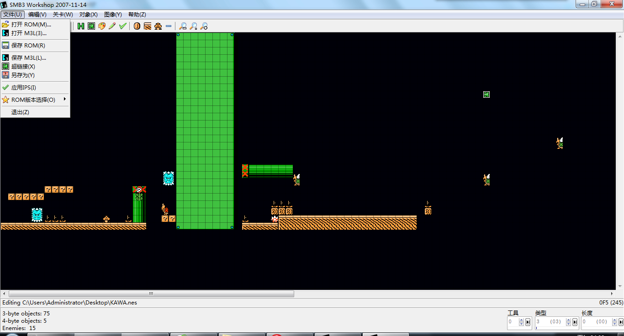The image size is (624, 336).
Task: Open the 编辑(V) menu
Action: click(37, 15)
